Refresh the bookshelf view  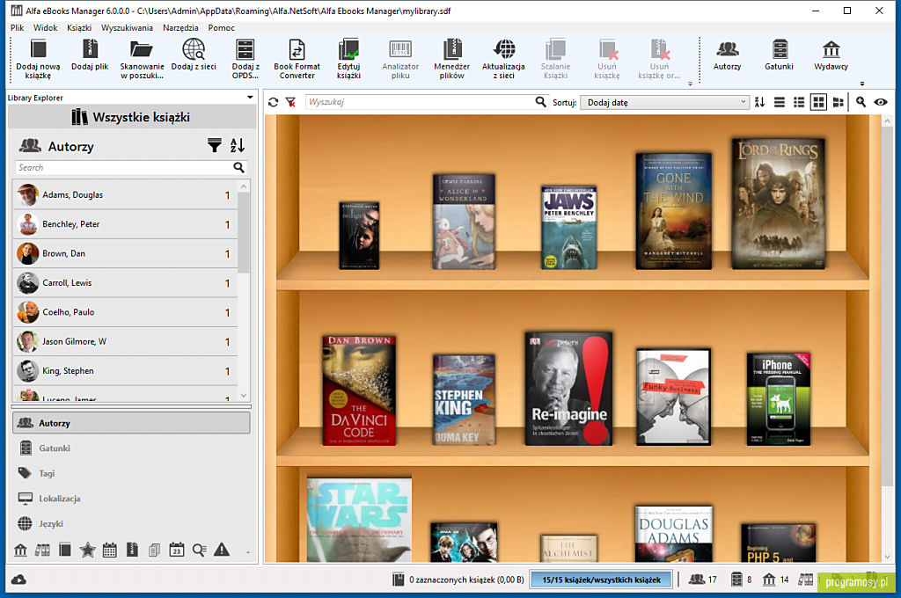[x=274, y=102]
